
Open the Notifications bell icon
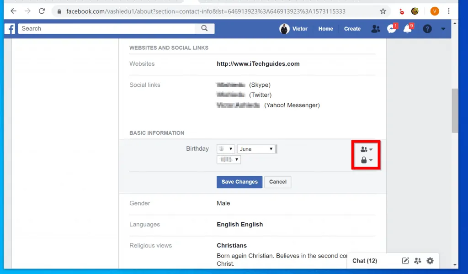tap(407, 29)
